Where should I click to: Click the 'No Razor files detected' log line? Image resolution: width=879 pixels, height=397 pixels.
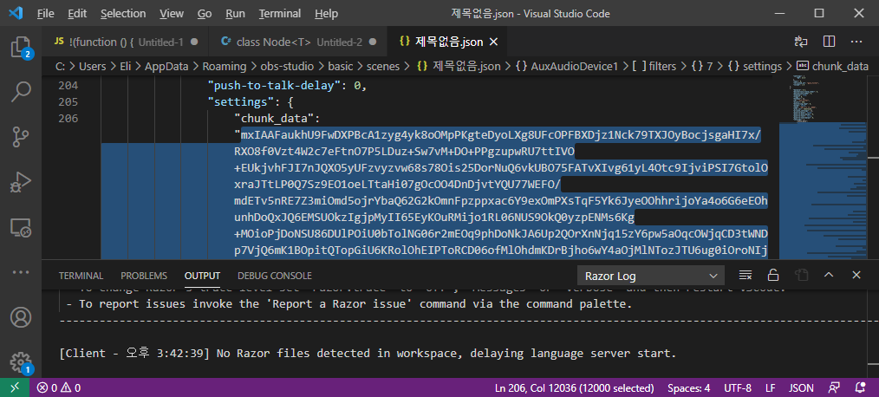[x=368, y=354]
